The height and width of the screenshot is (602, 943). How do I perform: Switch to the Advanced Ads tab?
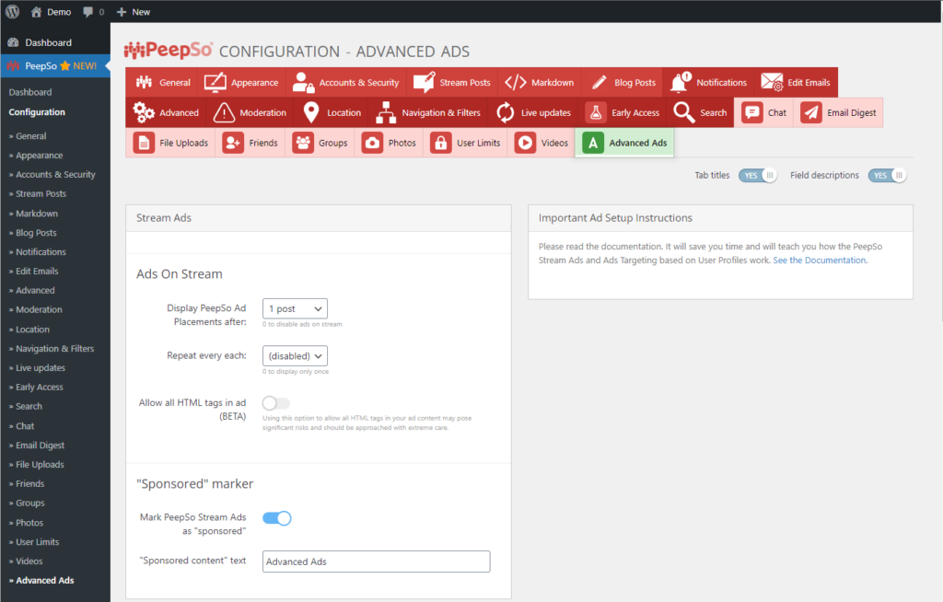(x=623, y=143)
